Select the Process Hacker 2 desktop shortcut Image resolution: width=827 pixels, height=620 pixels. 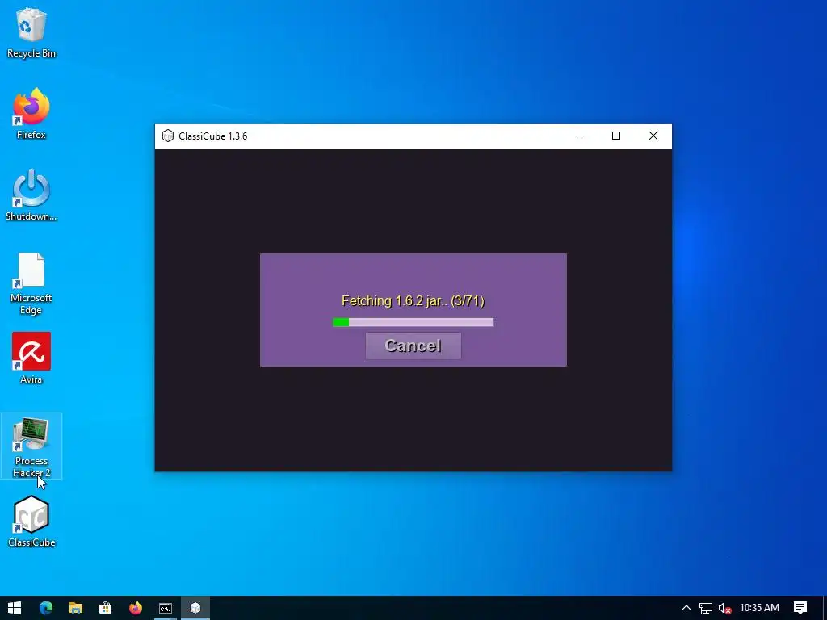pos(31,446)
